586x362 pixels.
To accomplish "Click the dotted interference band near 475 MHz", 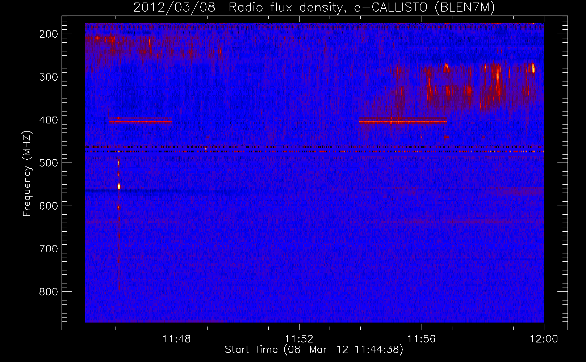I will pyautogui.click(x=314, y=152).
